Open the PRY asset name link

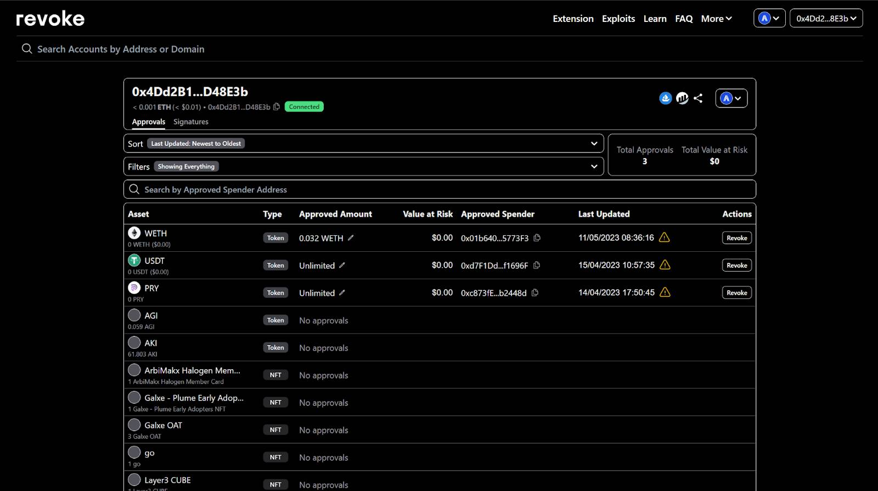(151, 288)
